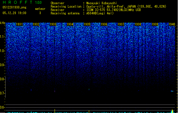178x113 pixels.
Task: Click the Observer field label
Action: (57, 3)
